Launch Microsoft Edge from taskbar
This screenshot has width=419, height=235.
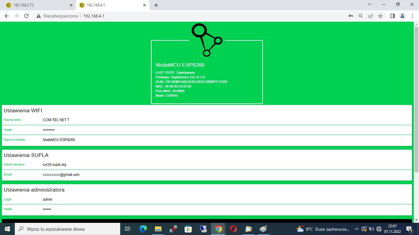click(143, 229)
